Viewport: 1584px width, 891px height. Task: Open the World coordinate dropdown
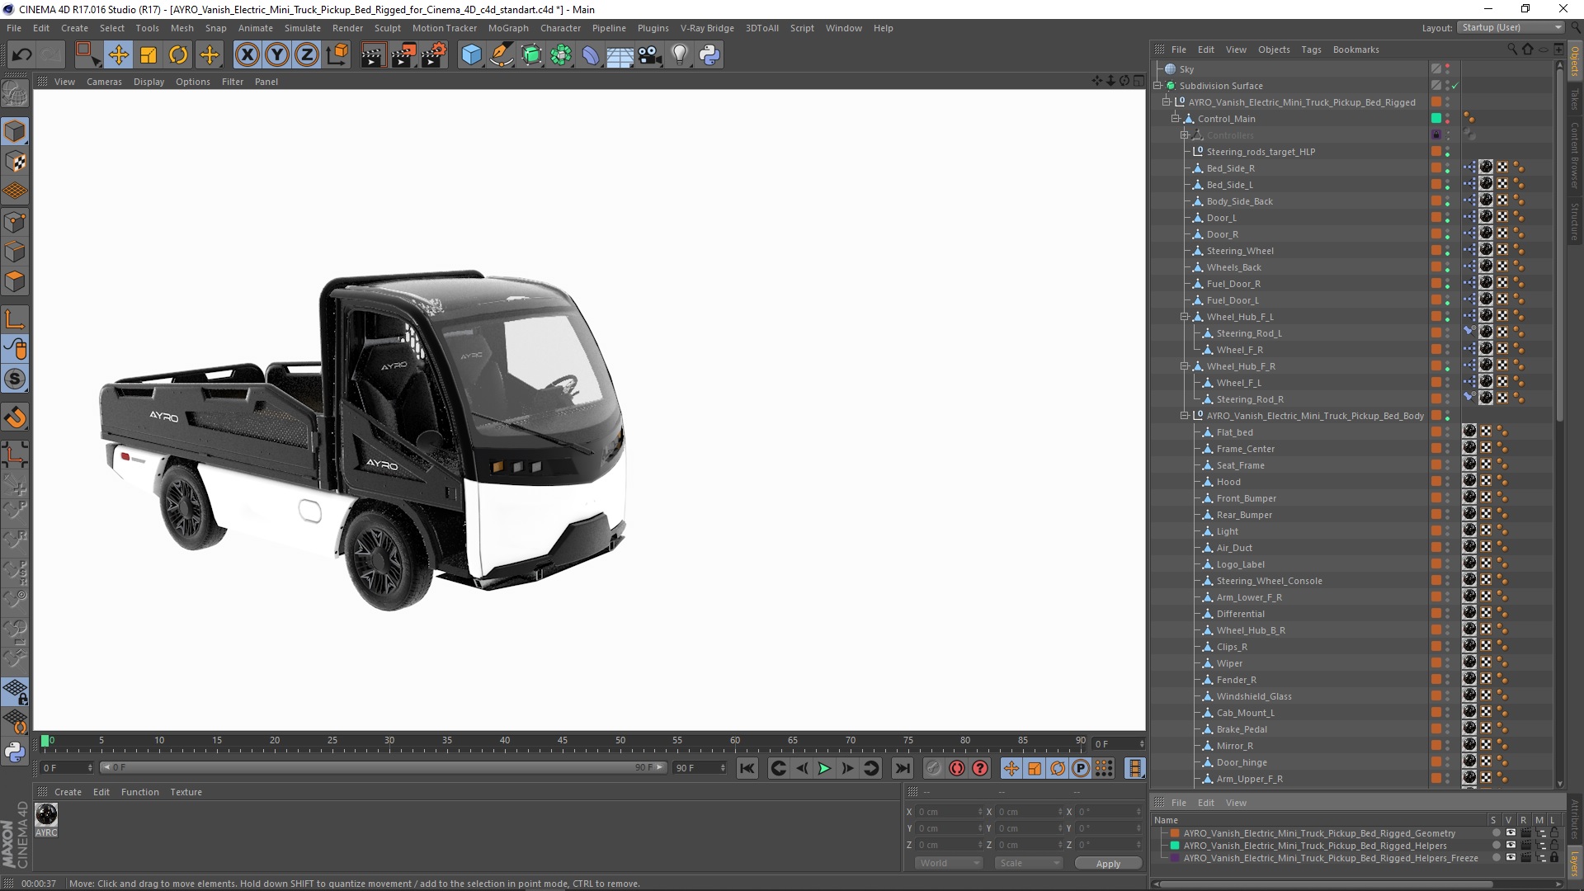click(x=949, y=863)
